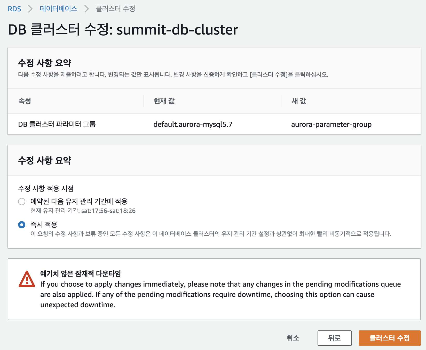Click the 속성 column header
This screenshot has width=426, height=350.
[25, 101]
